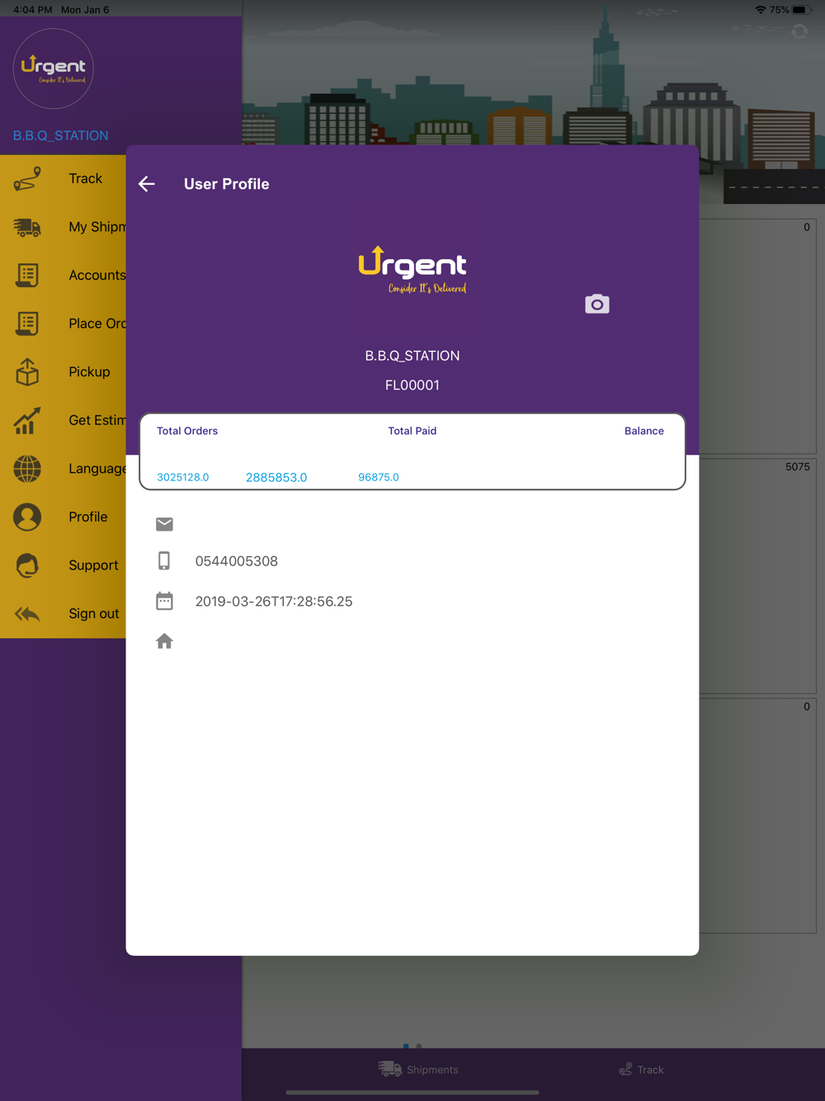Tap the battery indicator in status bar
825x1101 pixels.
(800, 10)
